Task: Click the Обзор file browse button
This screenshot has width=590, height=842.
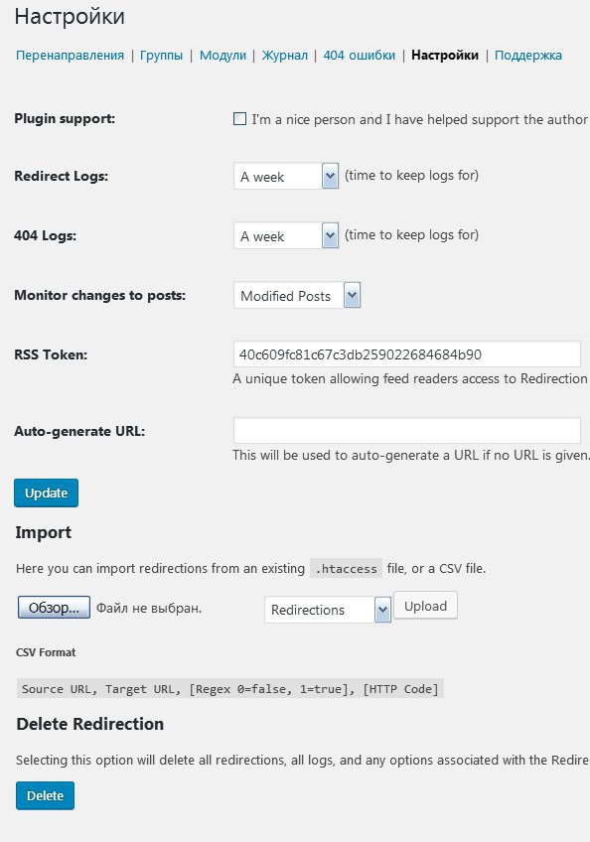Action: point(54,608)
